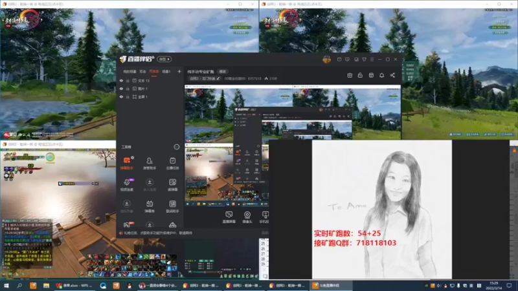Open WPS xlsx document in taskbar

pyautogui.click(x=74, y=285)
